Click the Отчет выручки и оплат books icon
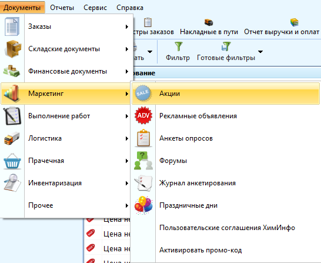Image resolution: width=321 pixels, height=263 pixels. [294, 22]
